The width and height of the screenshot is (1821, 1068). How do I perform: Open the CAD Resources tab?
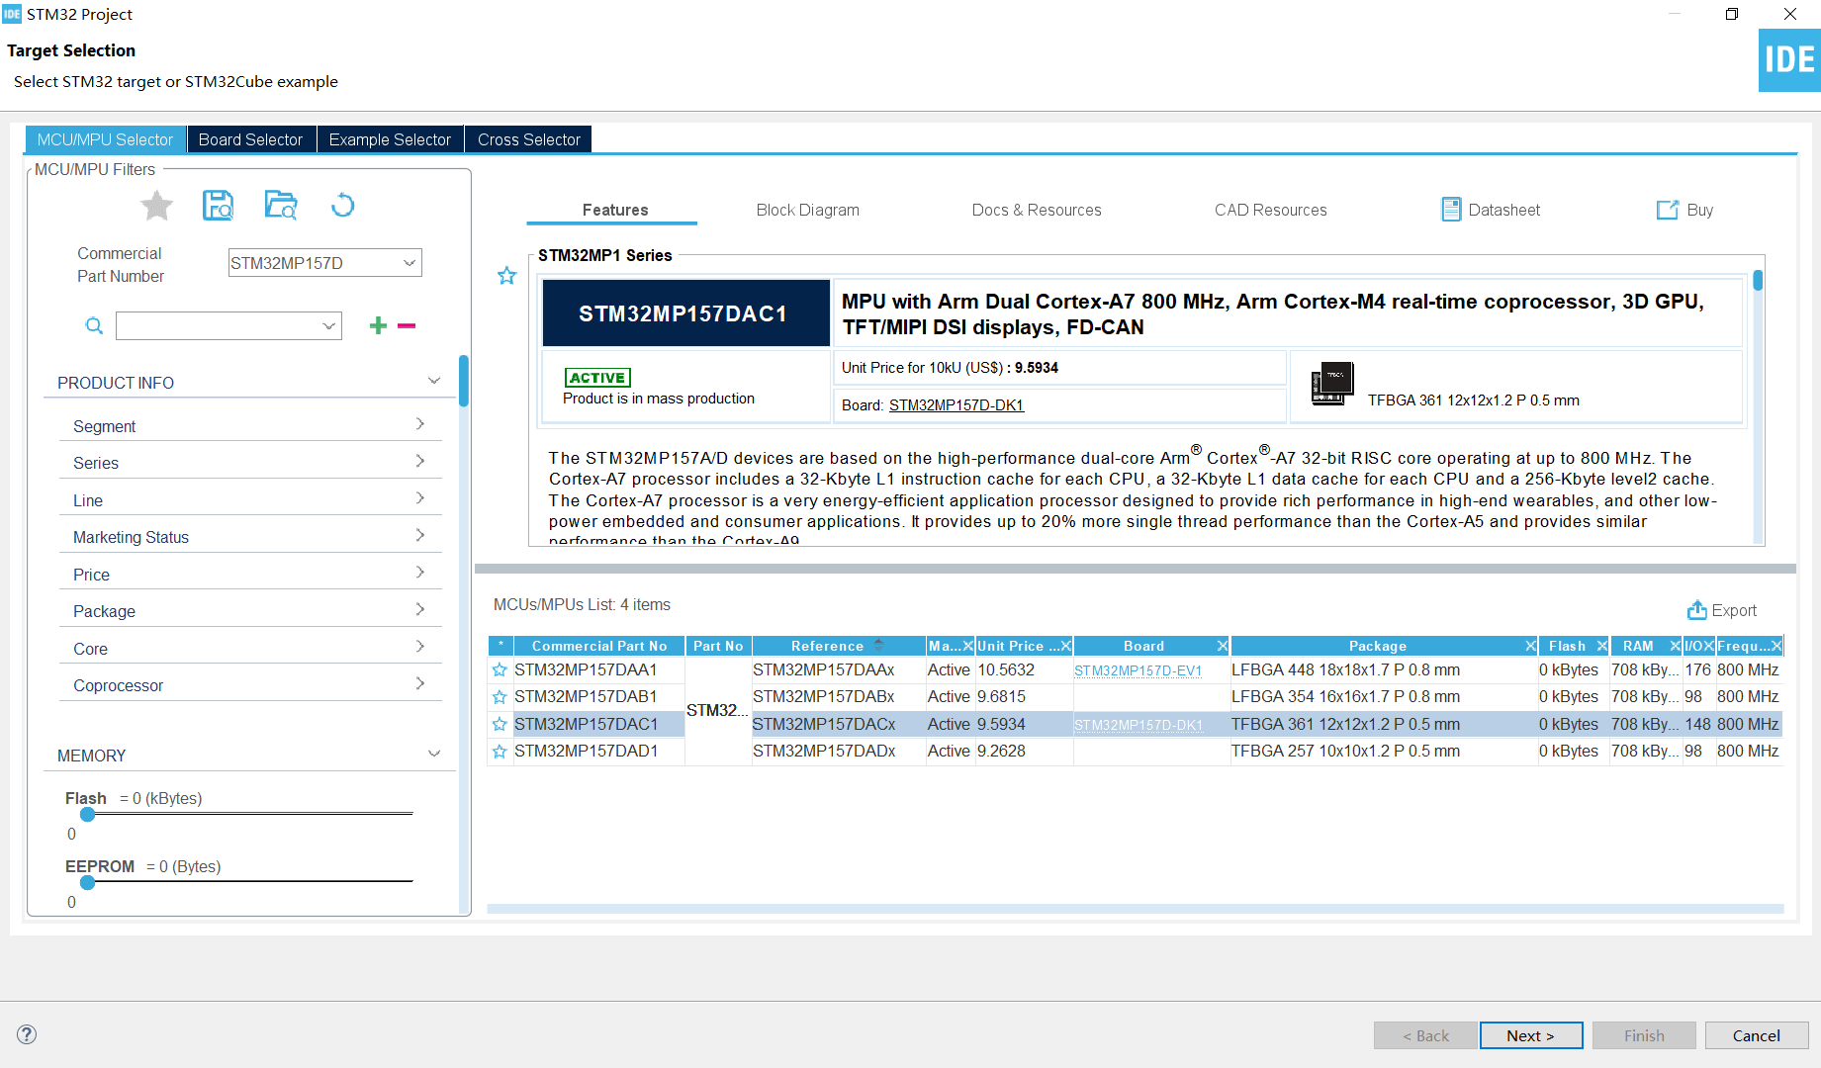[1270, 210]
